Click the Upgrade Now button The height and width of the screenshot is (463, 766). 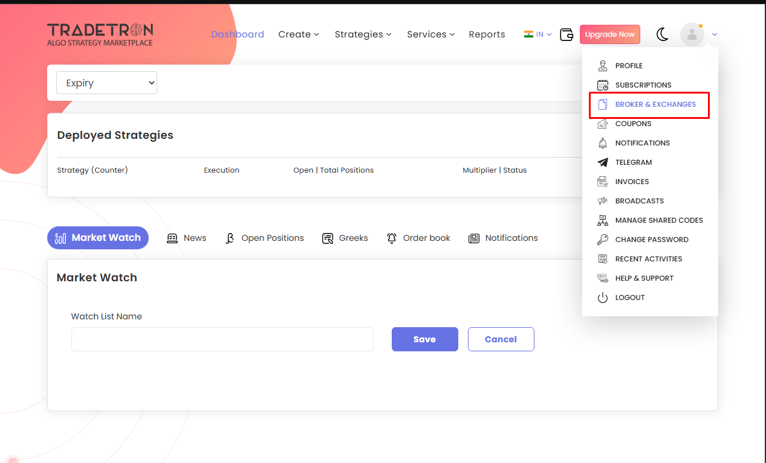609,34
